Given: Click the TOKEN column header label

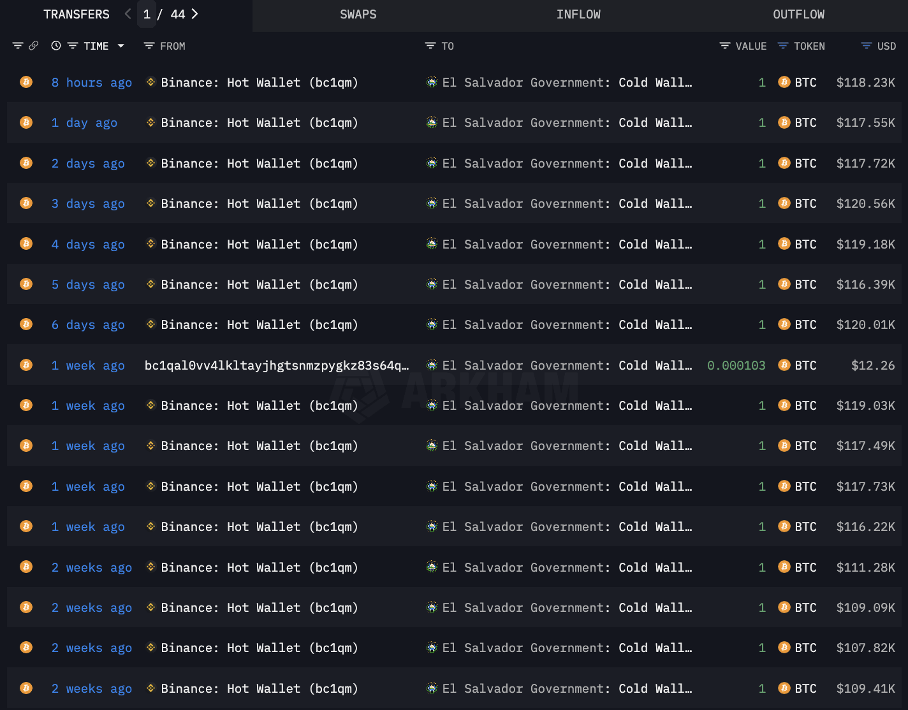Looking at the screenshot, I should pos(809,46).
